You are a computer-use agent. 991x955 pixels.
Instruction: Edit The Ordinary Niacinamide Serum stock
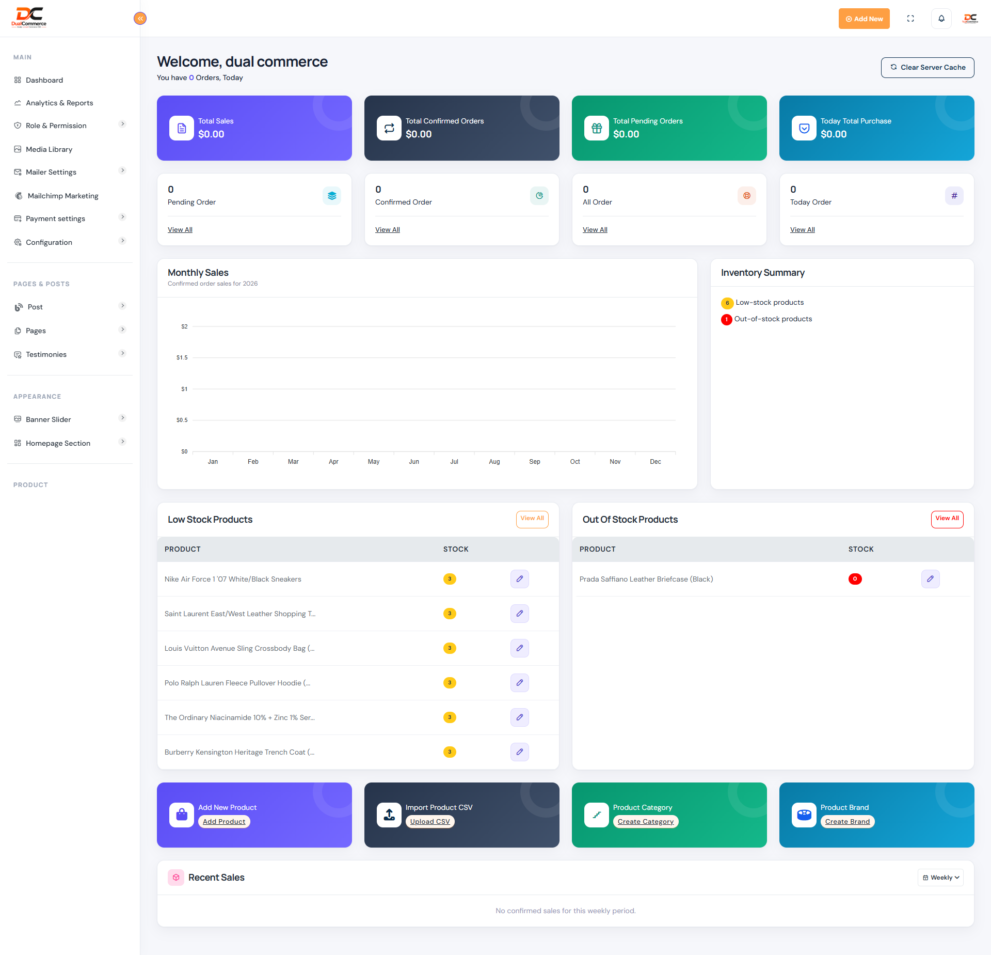pyautogui.click(x=520, y=717)
